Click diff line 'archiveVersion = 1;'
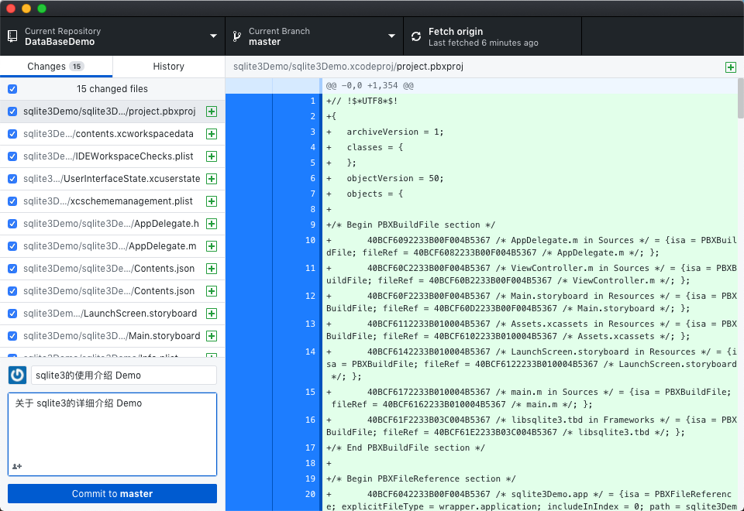Image resolution: width=744 pixels, height=511 pixels. (x=394, y=132)
